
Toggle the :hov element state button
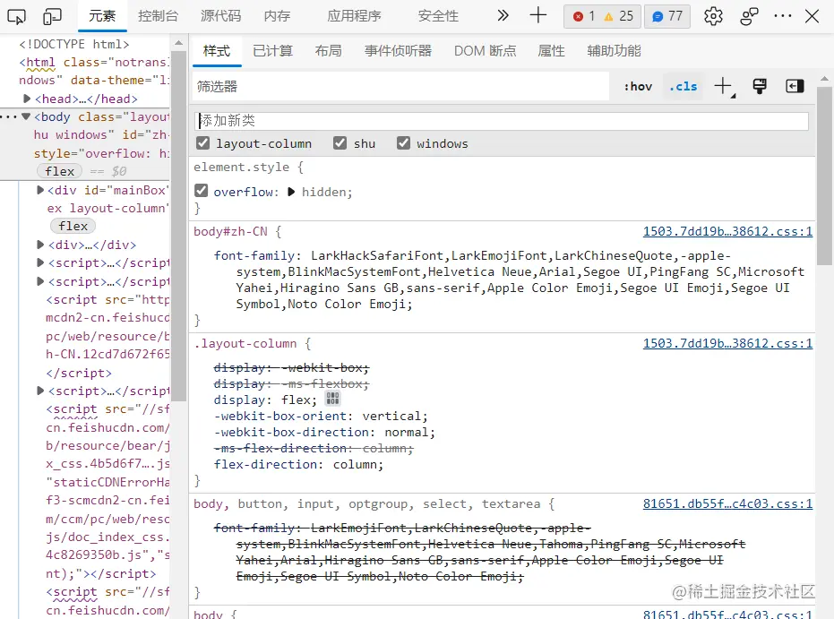(638, 86)
